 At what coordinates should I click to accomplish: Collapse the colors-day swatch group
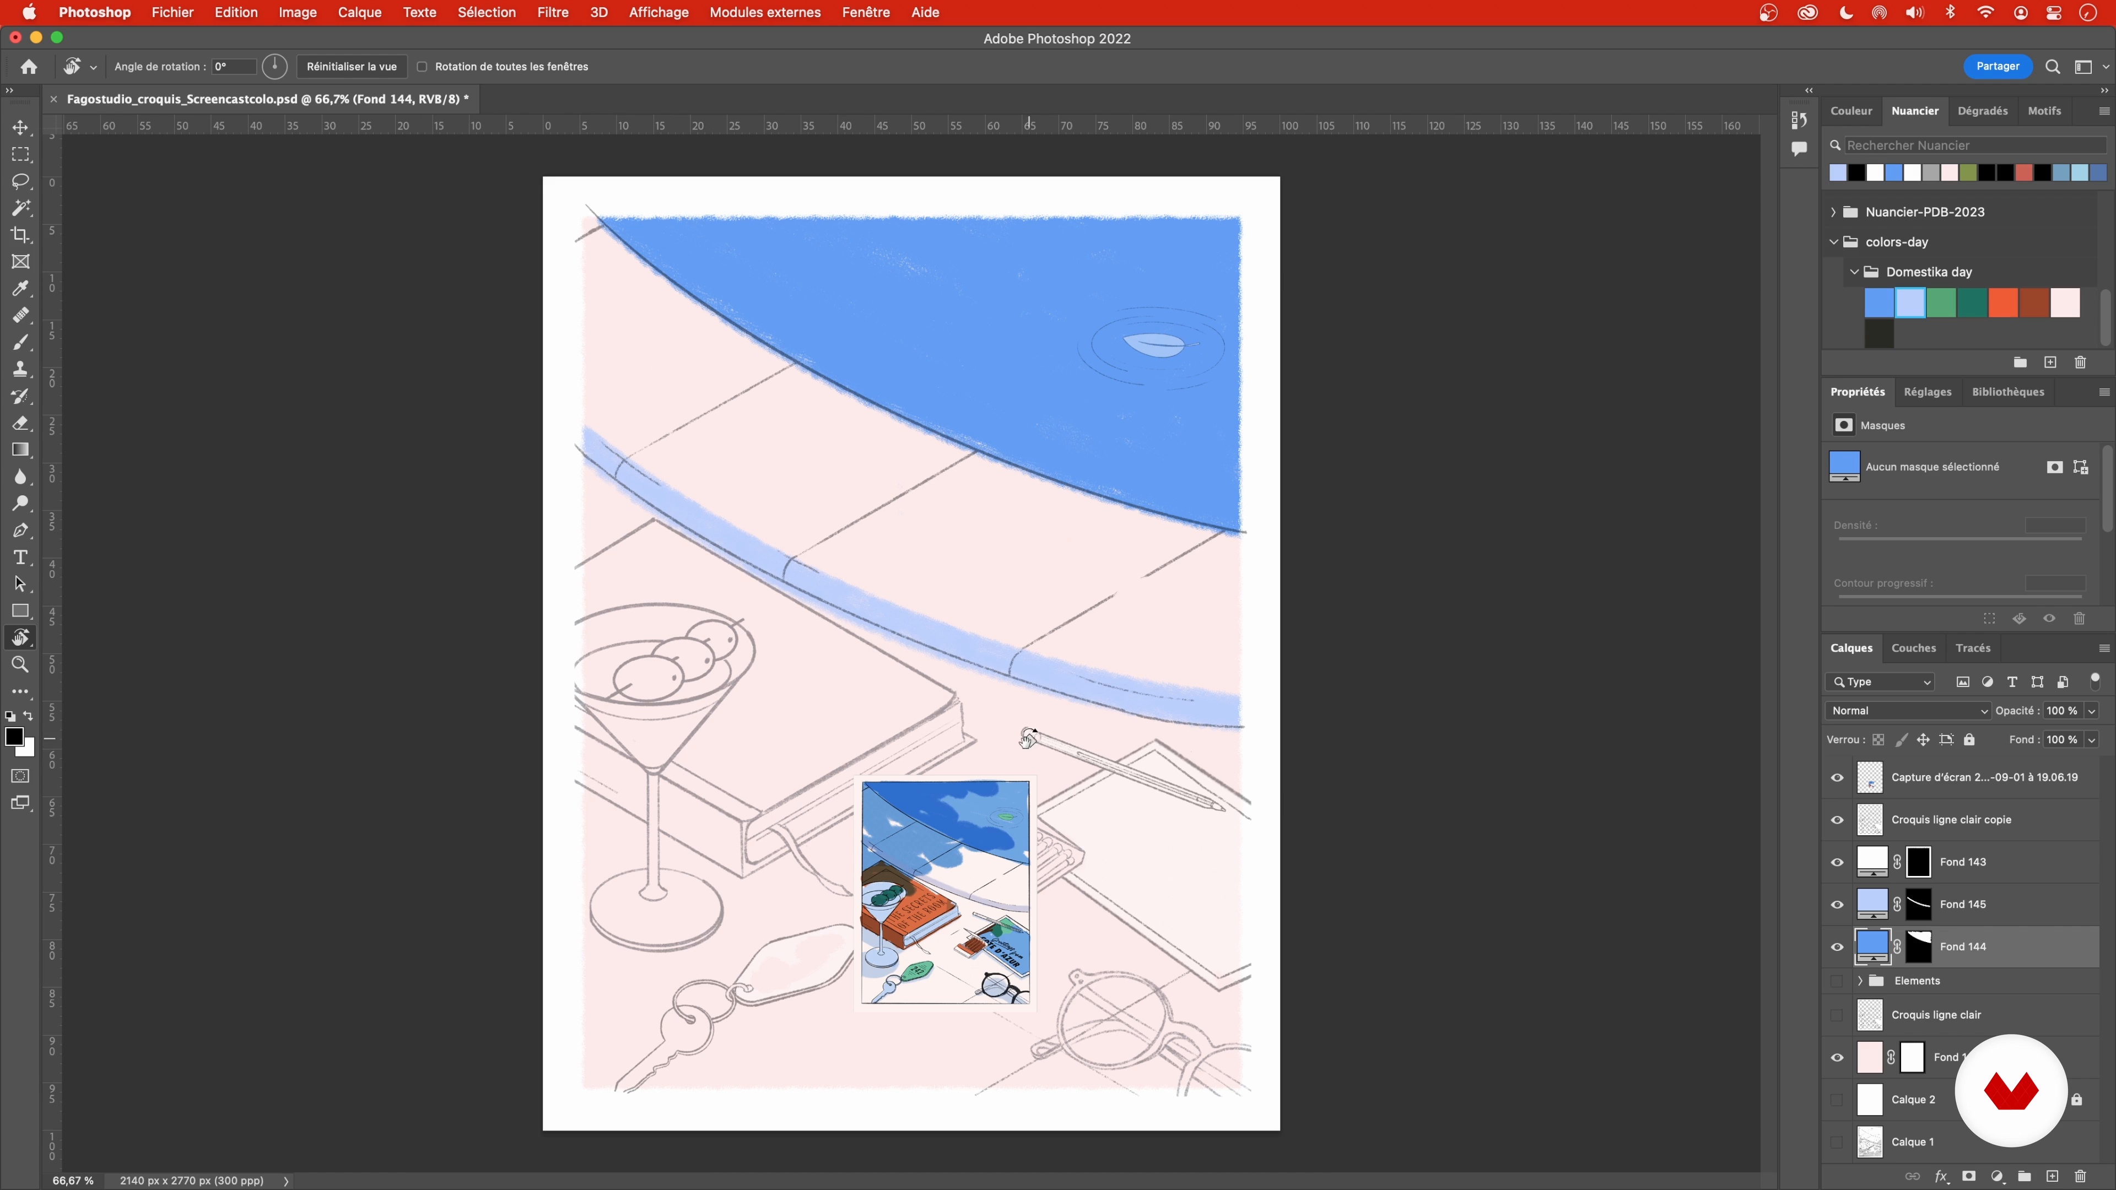tap(1833, 241)
